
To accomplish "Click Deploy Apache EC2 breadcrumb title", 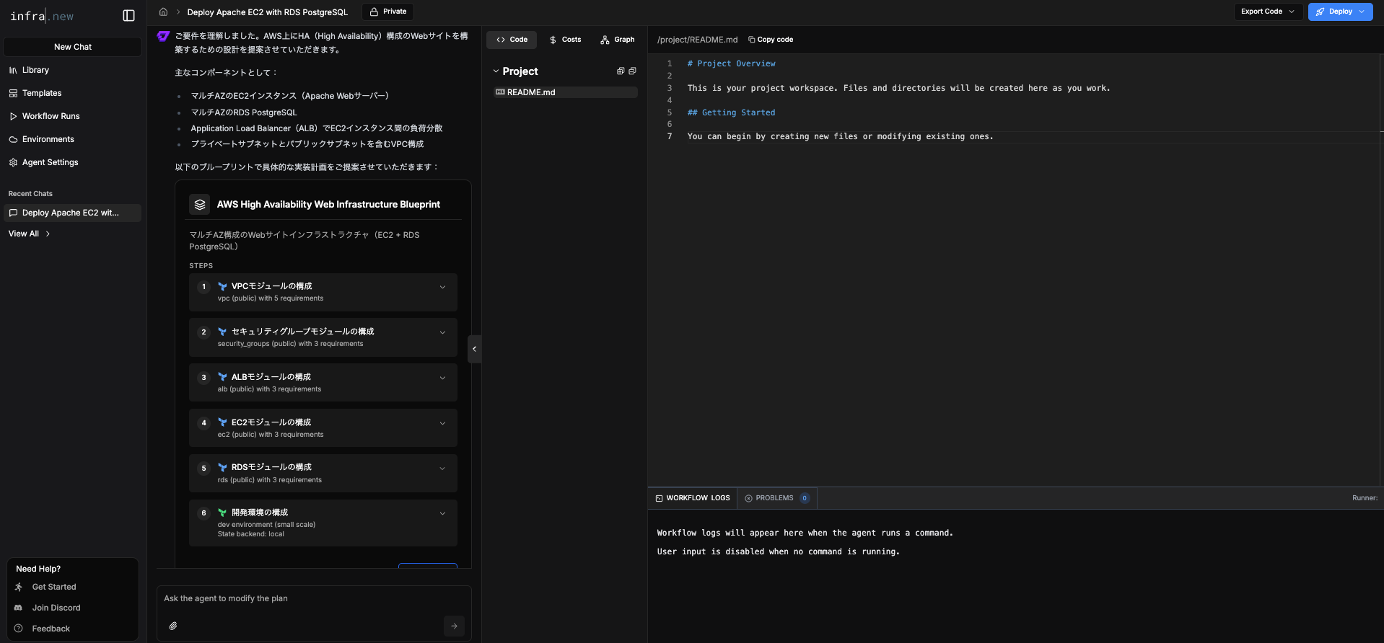I will tap(267, 12).
